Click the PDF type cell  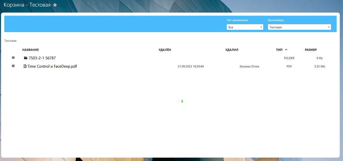[x=289, y=66]
